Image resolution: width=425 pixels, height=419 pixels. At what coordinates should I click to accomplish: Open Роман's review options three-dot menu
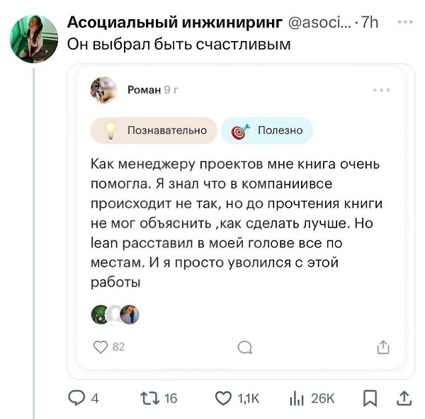point(381,90)
